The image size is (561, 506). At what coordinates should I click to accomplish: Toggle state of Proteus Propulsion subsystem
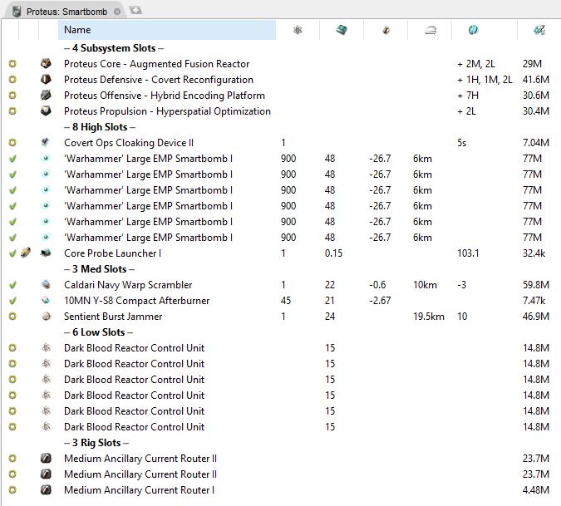[x=12, y=111]
